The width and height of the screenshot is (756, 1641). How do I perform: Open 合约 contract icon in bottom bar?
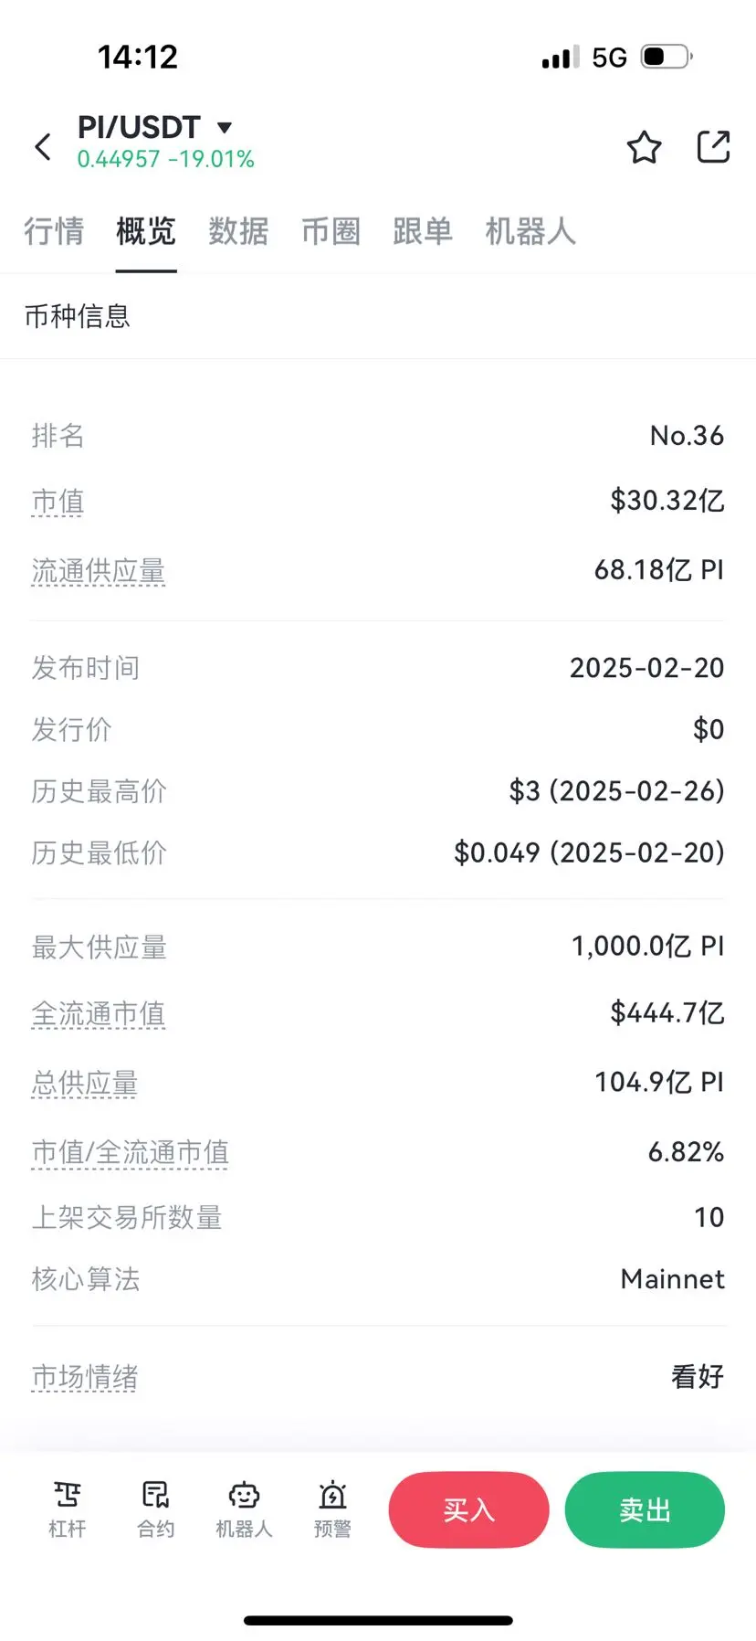point(155,1509)
